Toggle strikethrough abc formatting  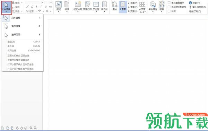click(50, 7)
